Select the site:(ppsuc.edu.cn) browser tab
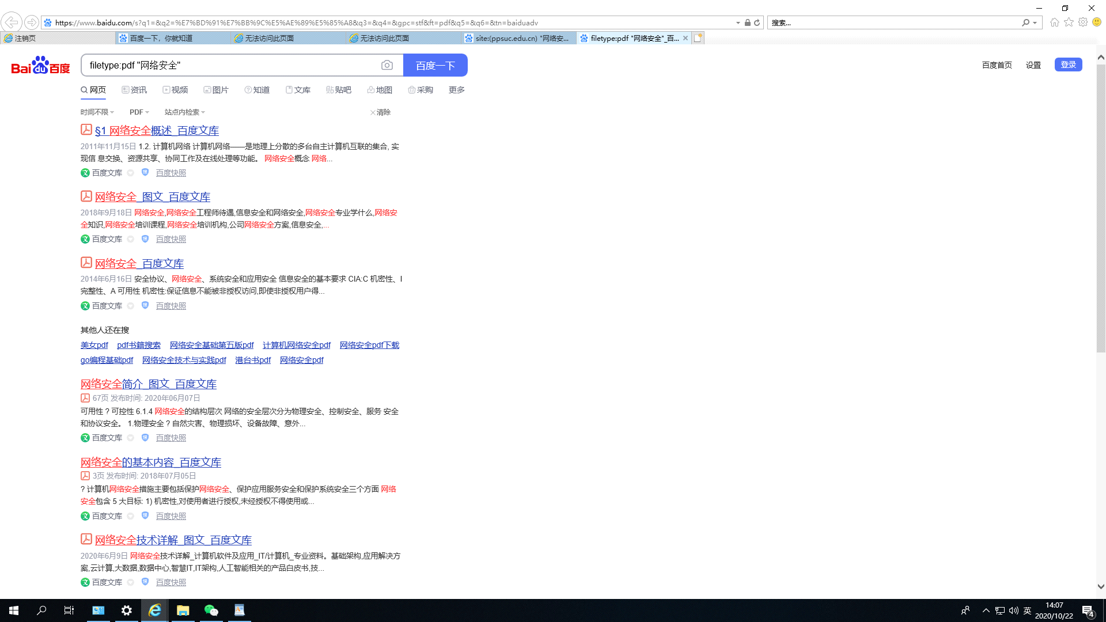 coord(518,39)
